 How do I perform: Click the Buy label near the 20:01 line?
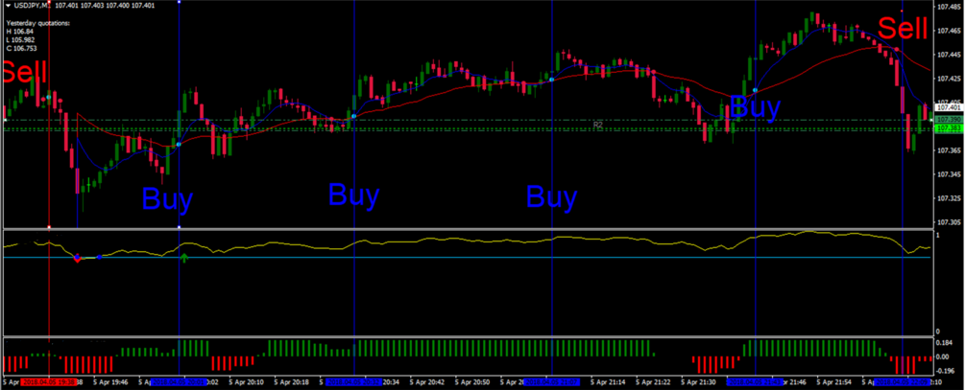point(167,199)
